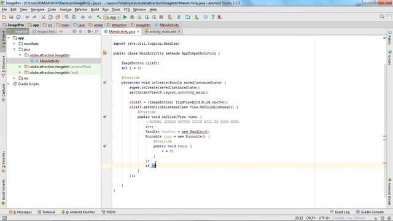The width and height of the screenshot is (393, 221).
Task: Click the UTF-8 encoding status bar entry
Action: (x=324, y=218)
